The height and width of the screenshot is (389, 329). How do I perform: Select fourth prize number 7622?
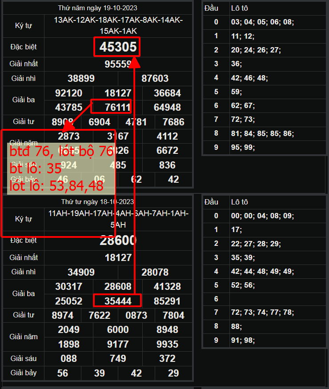pyautogui.click(x=100, y=315)
